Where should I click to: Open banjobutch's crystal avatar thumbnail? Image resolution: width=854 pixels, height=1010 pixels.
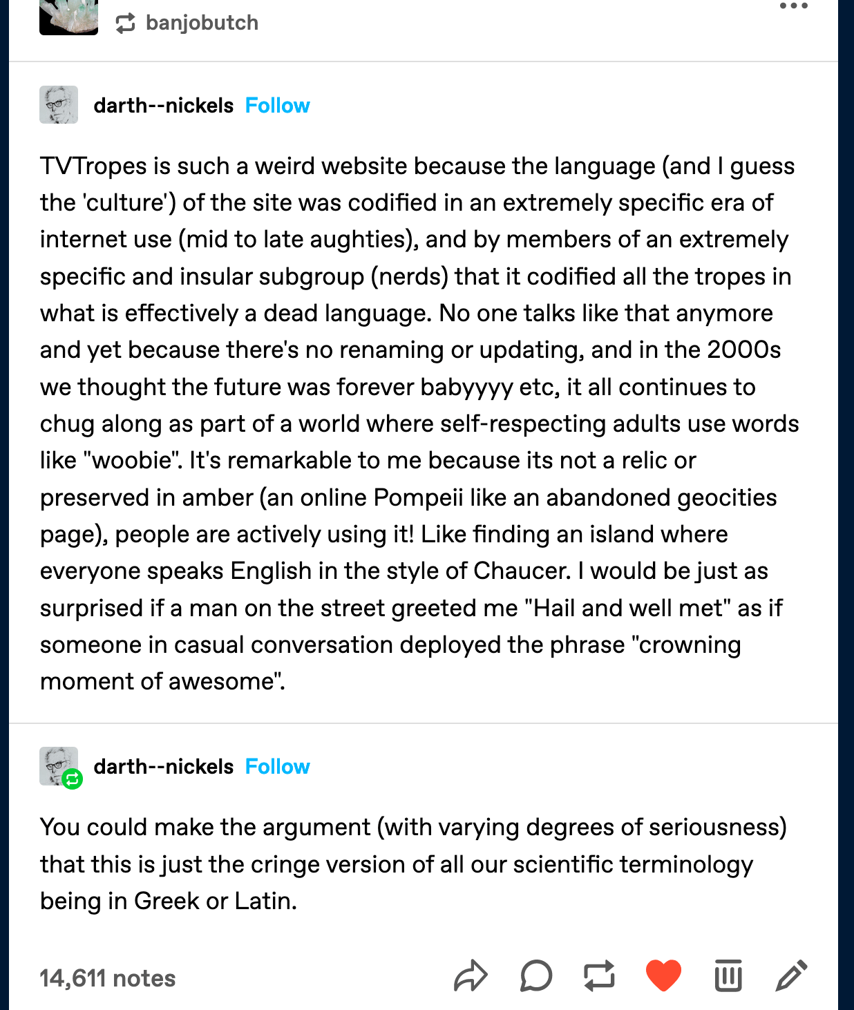68,19
